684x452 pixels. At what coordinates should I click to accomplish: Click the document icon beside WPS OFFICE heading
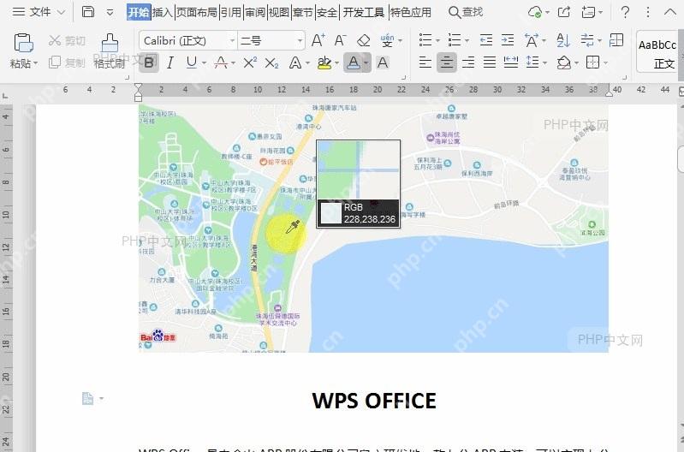click(87, 398)
